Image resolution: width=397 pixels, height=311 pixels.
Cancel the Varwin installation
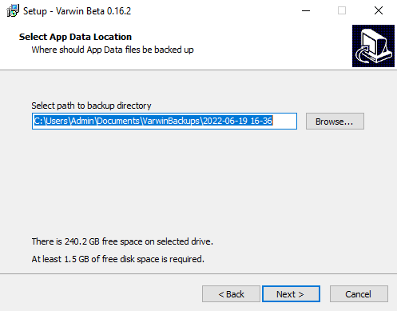(359, 294)
